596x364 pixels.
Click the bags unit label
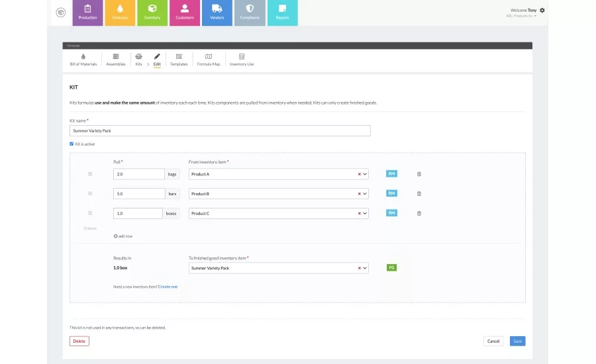[x=172, y=174]
